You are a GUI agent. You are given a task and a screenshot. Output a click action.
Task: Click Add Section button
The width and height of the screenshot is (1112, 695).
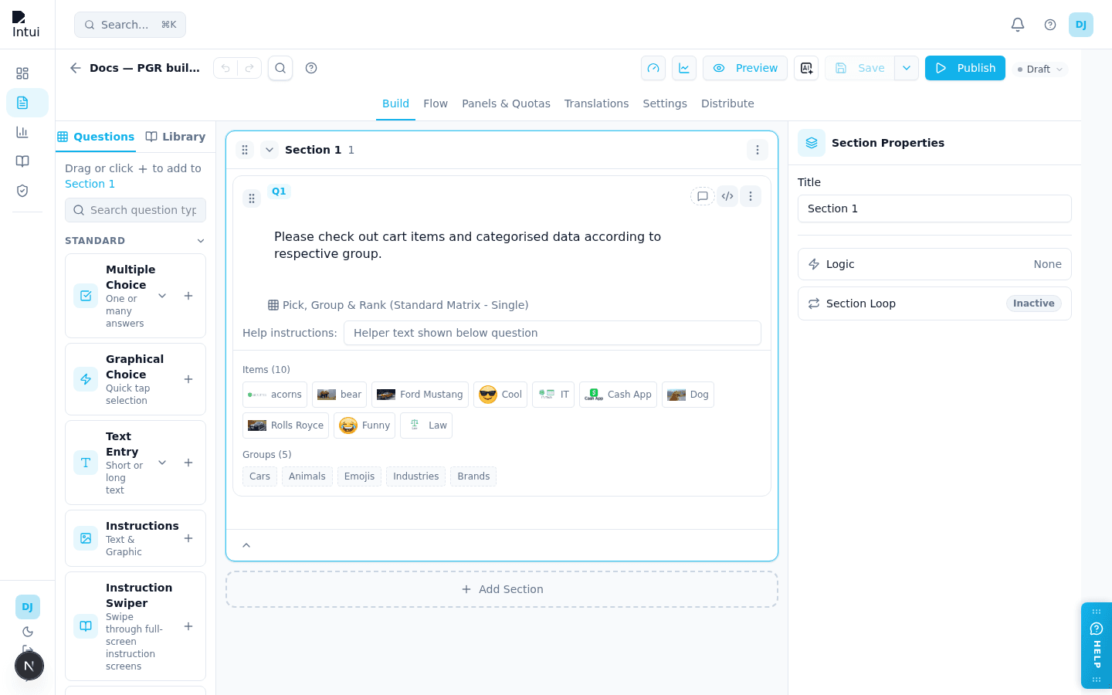502,589
